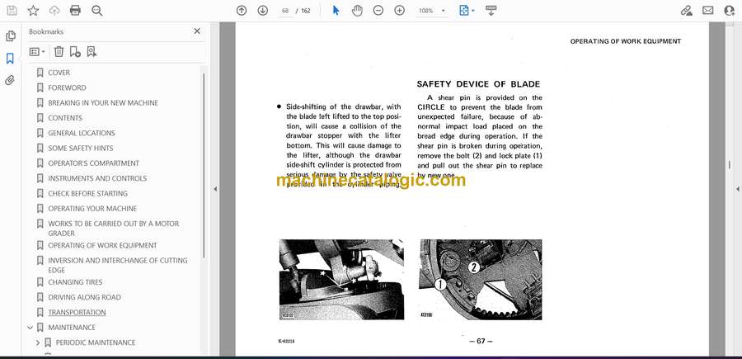Select the DRIVING ALONG ROAD bookmark
The height and width of the screenshot is (359, 742).
pos(84,297)
